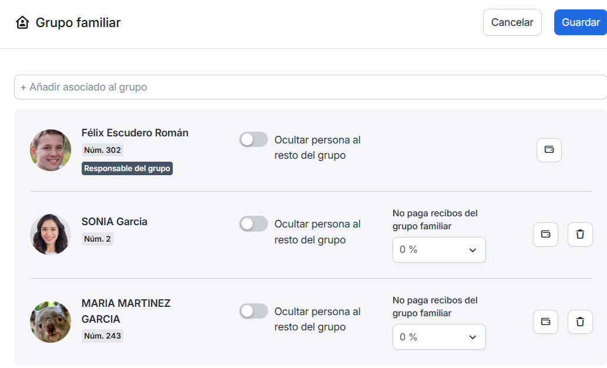
Task: Open SONIA Garcia's percentage dropdown
Action: coord(438,250)
